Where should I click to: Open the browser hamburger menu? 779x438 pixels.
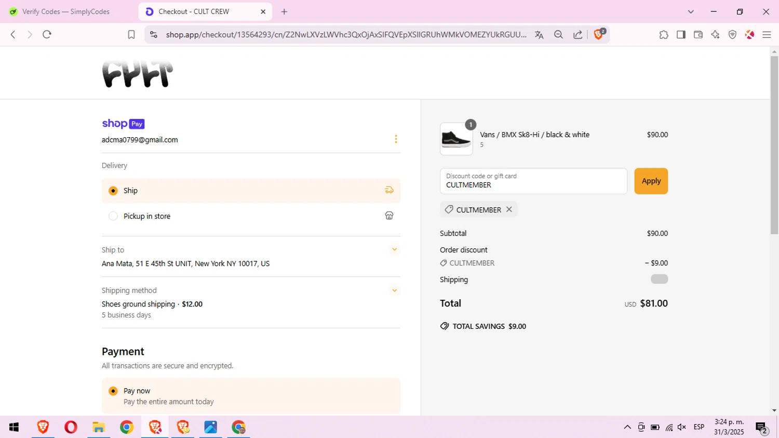[767, 34]
